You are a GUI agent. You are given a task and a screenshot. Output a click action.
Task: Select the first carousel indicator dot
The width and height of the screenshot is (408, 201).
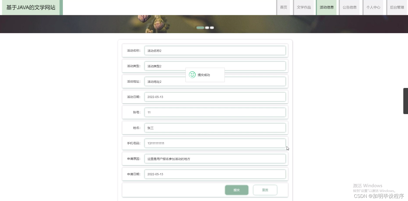(x=200, y=27)
